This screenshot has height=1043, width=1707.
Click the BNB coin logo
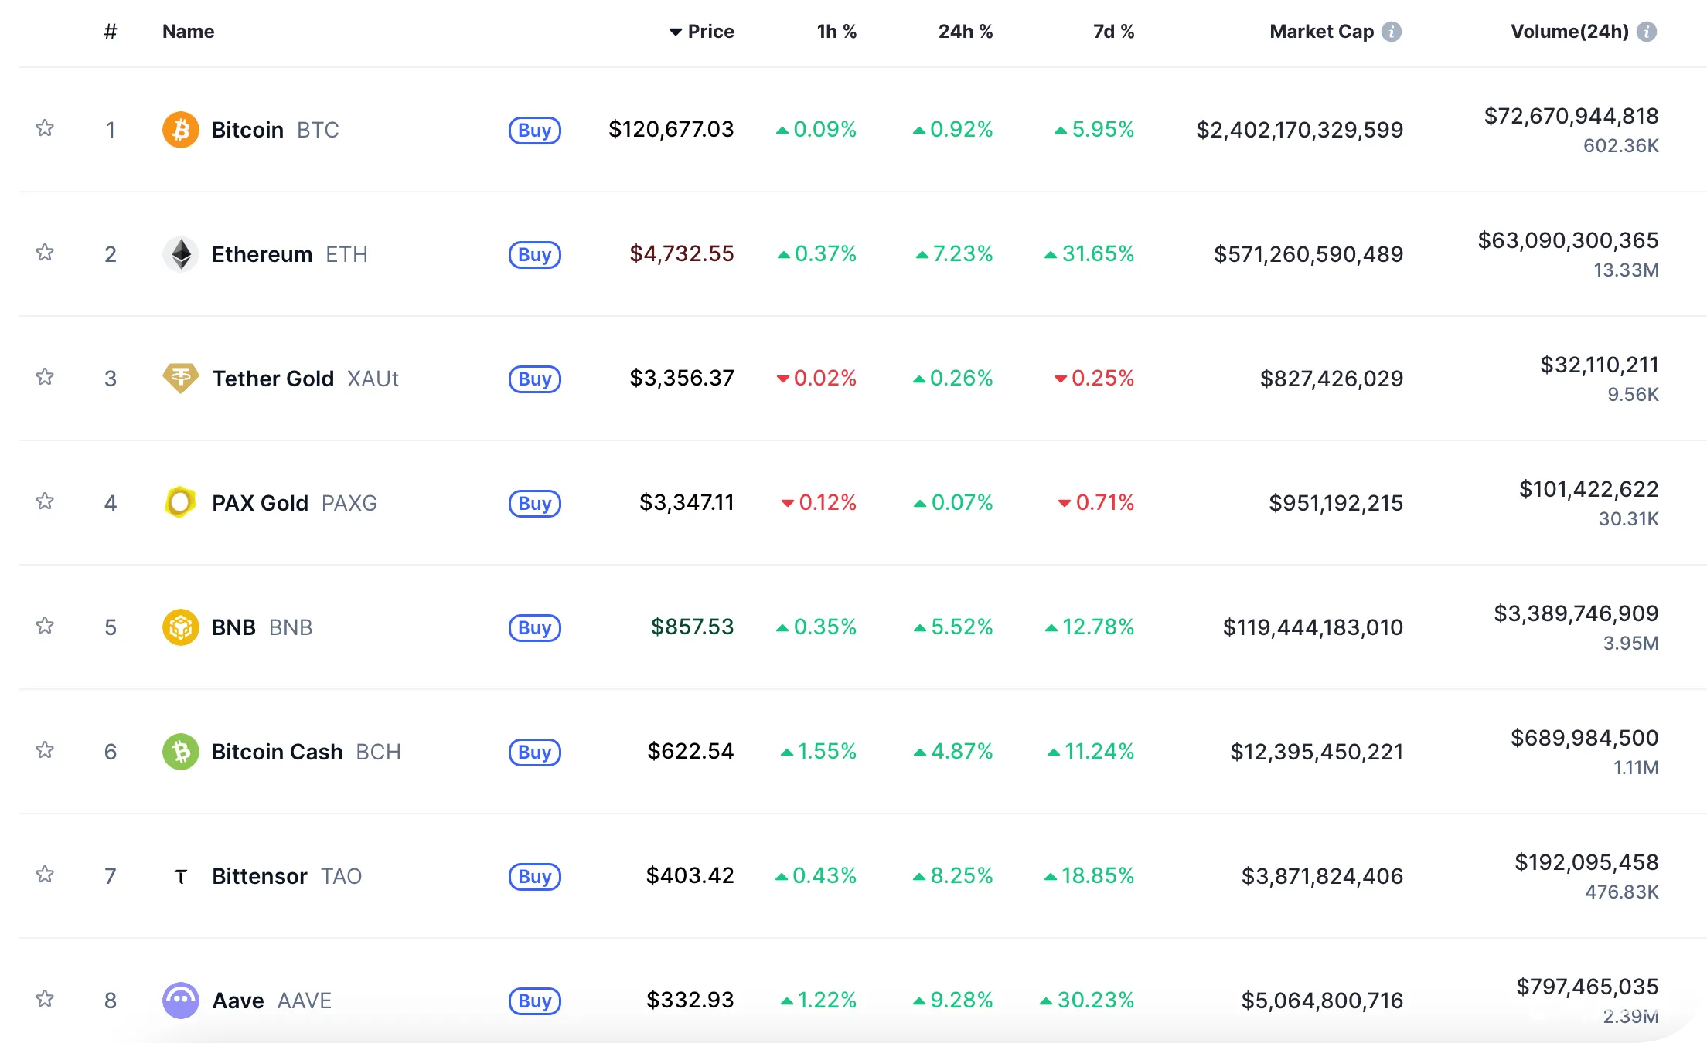180,627
